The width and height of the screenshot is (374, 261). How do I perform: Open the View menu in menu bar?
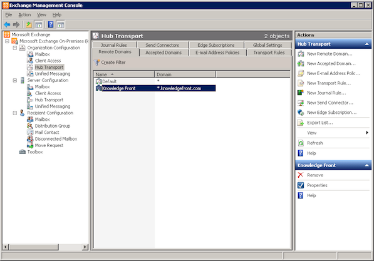tap(42, 15)
